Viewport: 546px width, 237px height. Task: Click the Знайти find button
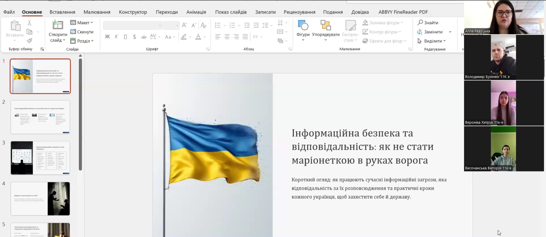coord(428,23)
